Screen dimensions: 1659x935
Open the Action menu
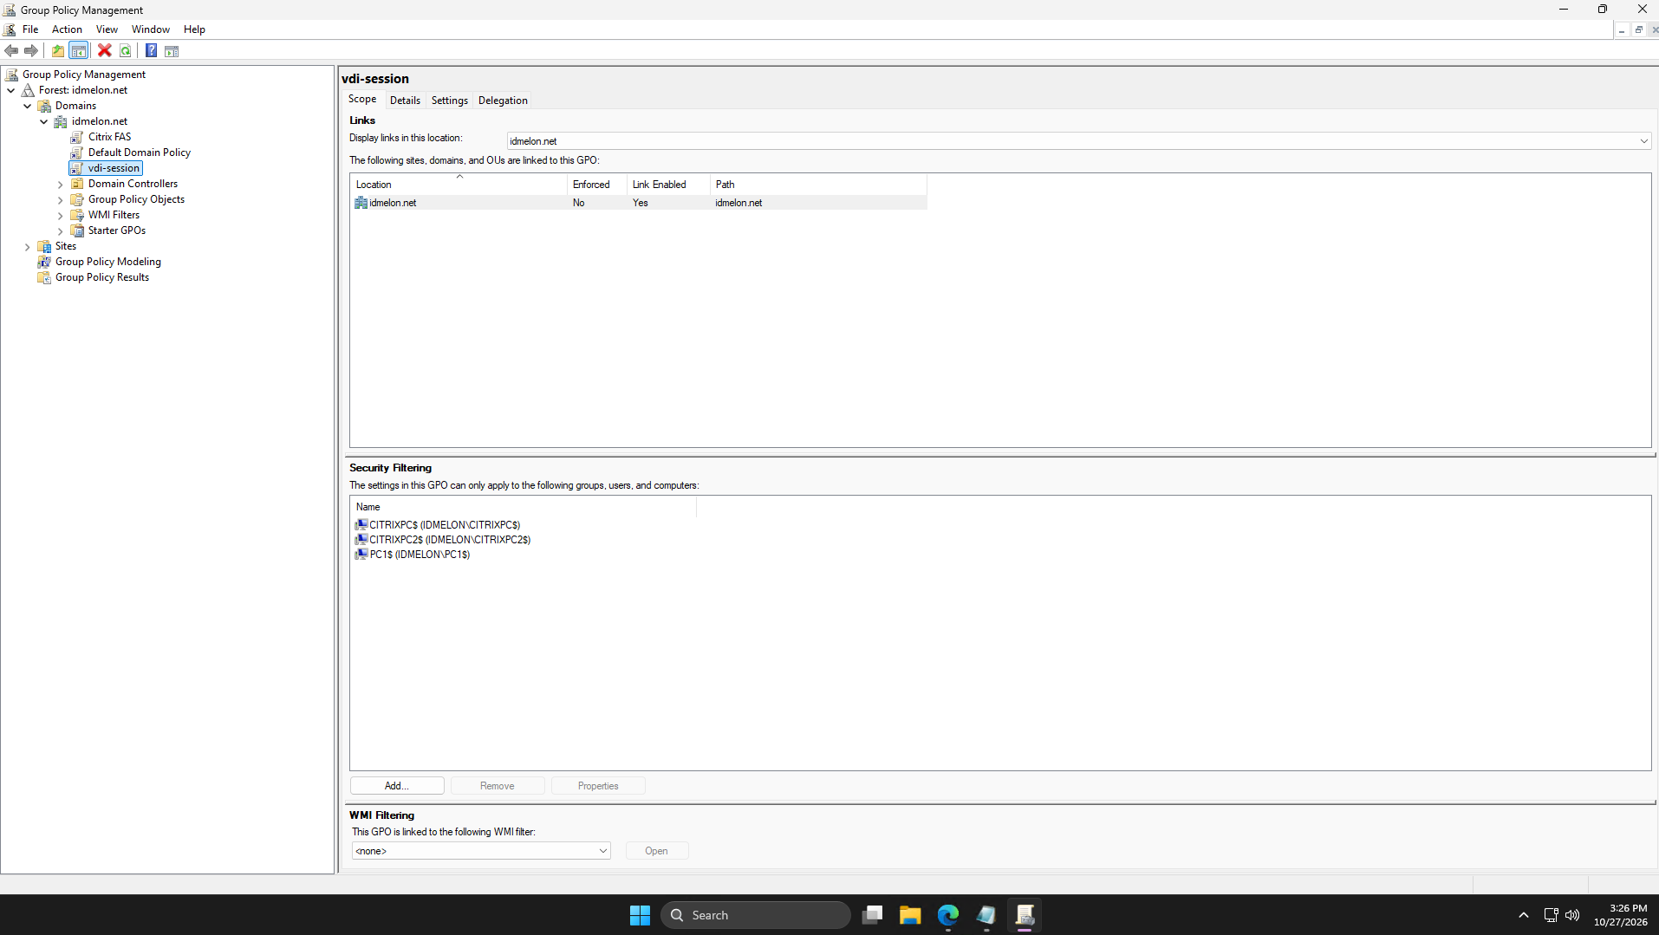click(67, 29)
